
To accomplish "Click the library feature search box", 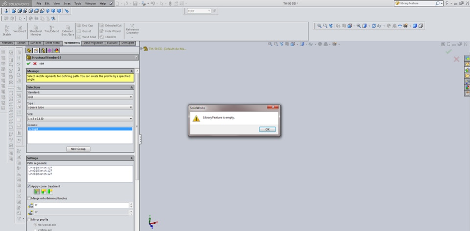I will pyautogui.click(x=417, y=3).
